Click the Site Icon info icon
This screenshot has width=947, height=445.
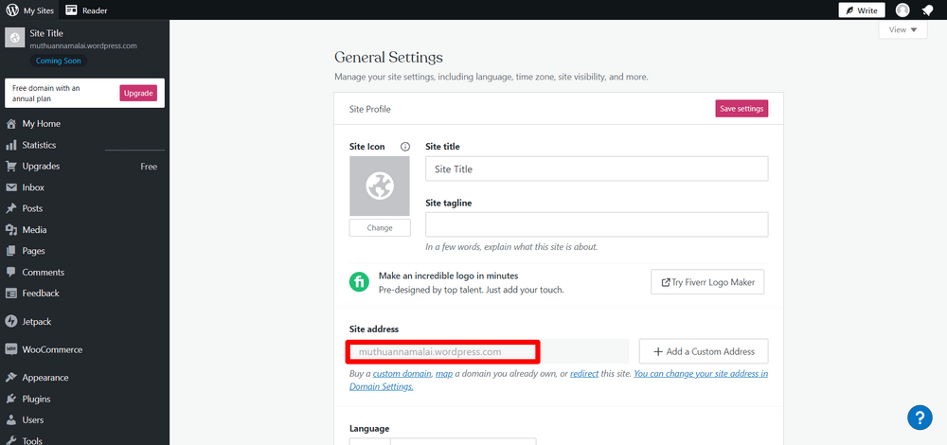pos(405,147)
